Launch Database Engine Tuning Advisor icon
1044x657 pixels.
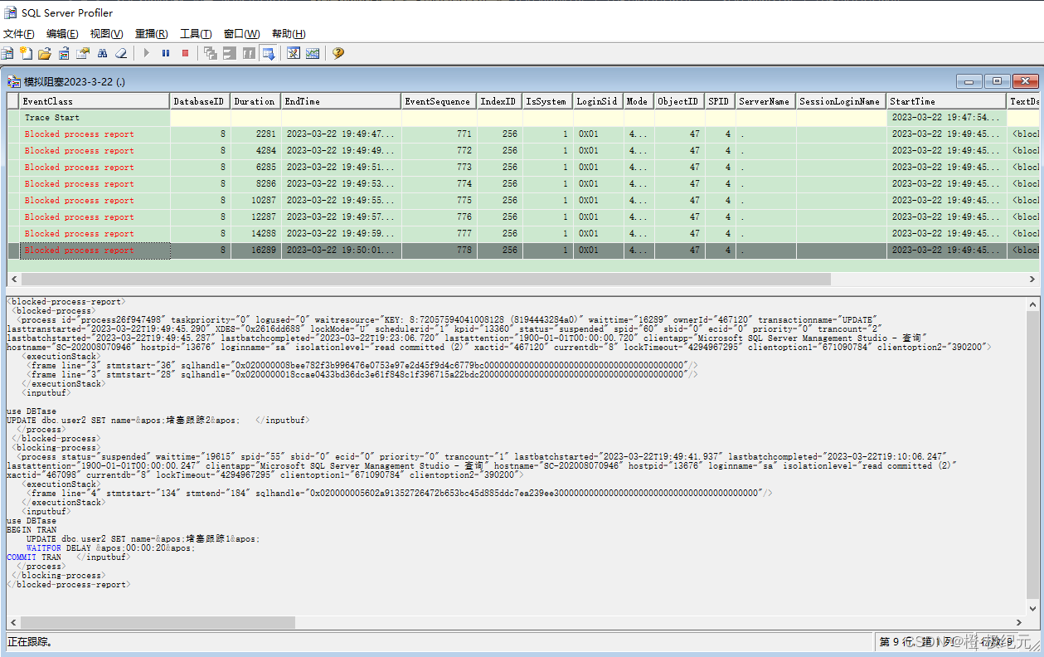[x=294, y=53]
